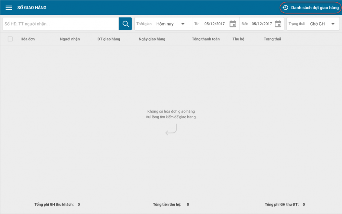Click the Thu hộ column header
The height and width of the screenshot is (214, 342).
[238, 39]
